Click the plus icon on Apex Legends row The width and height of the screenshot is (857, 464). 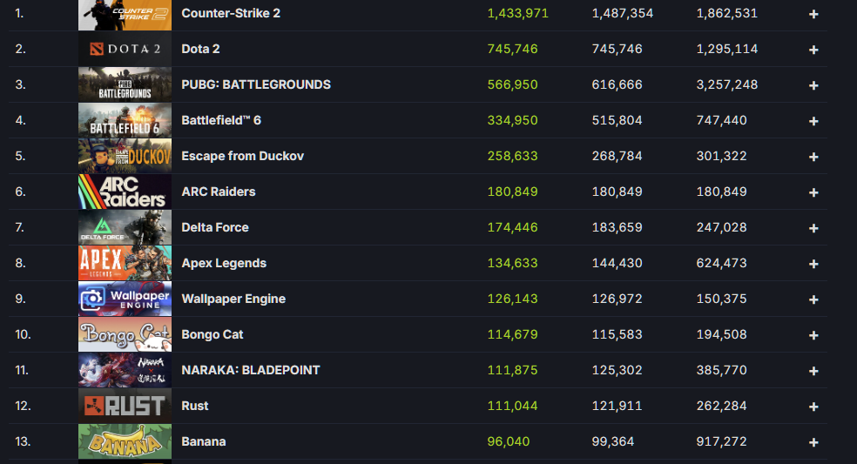point(813,264)
